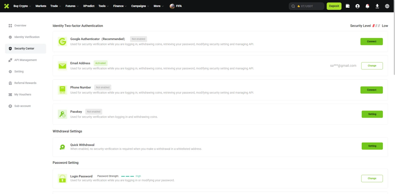Click the Email Address envelope icon
The height and width of the screenshot is (194, 395).
pos(62,66)
